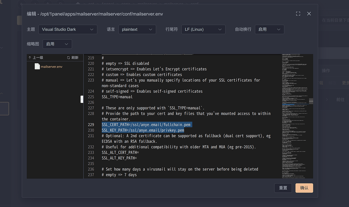Screen dimensions: 349x207
Task: Open the 自动换行 auto-wrap dropdown
Action: (269, 29)
